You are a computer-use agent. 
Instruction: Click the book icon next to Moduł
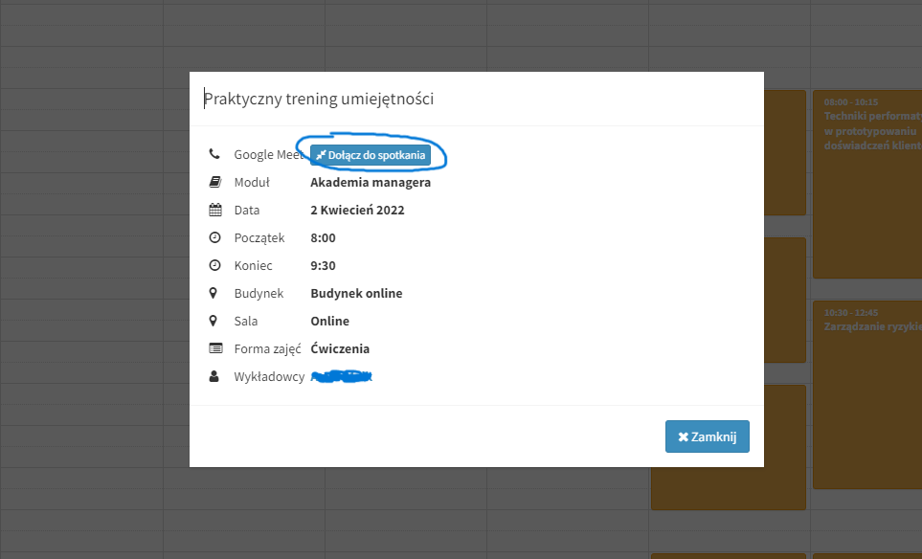pyautogui.click(x=214, y=182)
